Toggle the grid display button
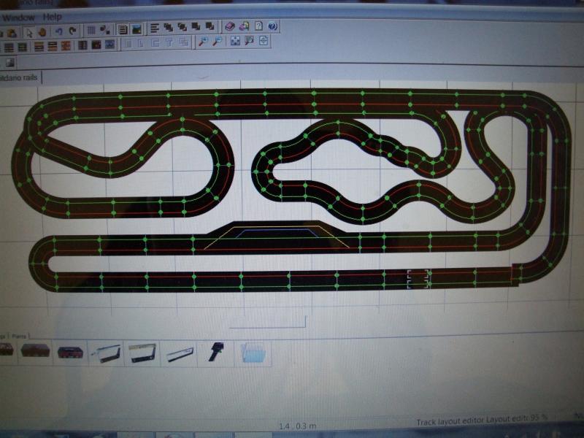This screenshot has height=438, width=584. click(x=91, y=30)
